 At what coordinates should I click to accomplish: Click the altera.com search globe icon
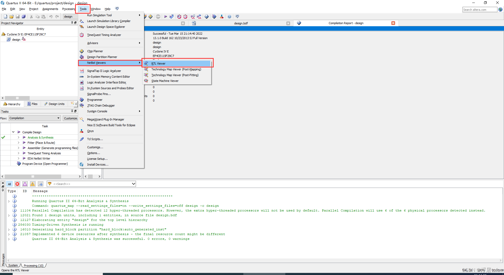click(x=500, y=10)
